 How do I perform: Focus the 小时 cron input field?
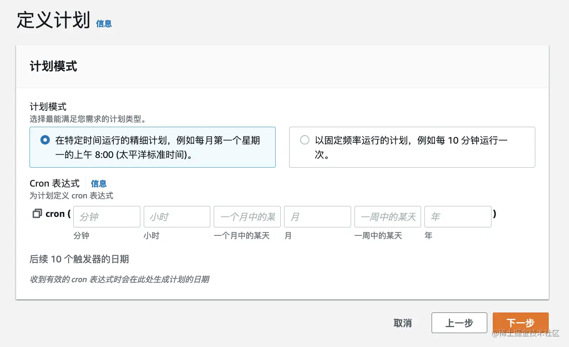coord(177,217)
